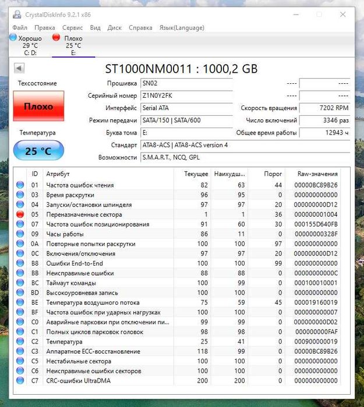Click the CrystalDiskInfo title bar icon

[x=17, y=15]
